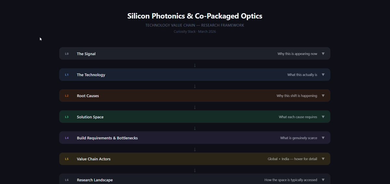Open Solution Space dropdown arrow
The height and width of the screenshot is (184, 390).
(x=323, y=117)
